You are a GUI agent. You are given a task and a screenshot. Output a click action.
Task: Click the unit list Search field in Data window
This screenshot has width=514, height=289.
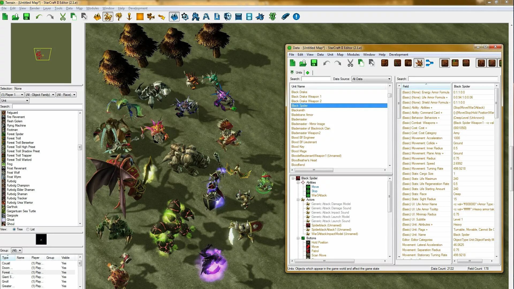click(x=316, y=79)
